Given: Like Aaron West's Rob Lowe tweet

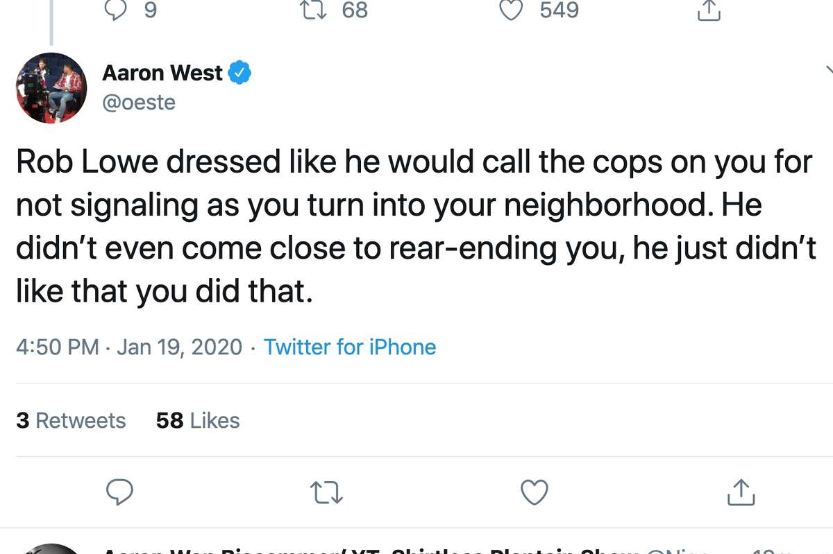Looking at the screenshot, I should tap(534, 492).
